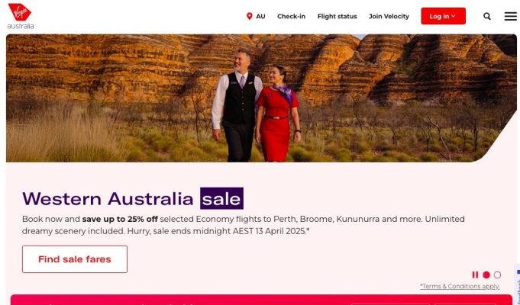Select the first filled carousel dot
This screenshot has width=520, height=305.
[486, 274]
